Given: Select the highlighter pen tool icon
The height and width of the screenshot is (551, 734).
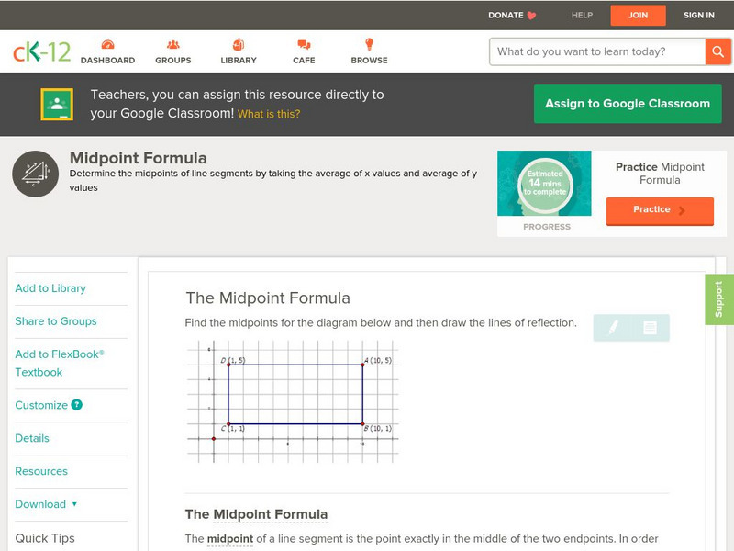Looking at the screenshot, I should (613, 328).
